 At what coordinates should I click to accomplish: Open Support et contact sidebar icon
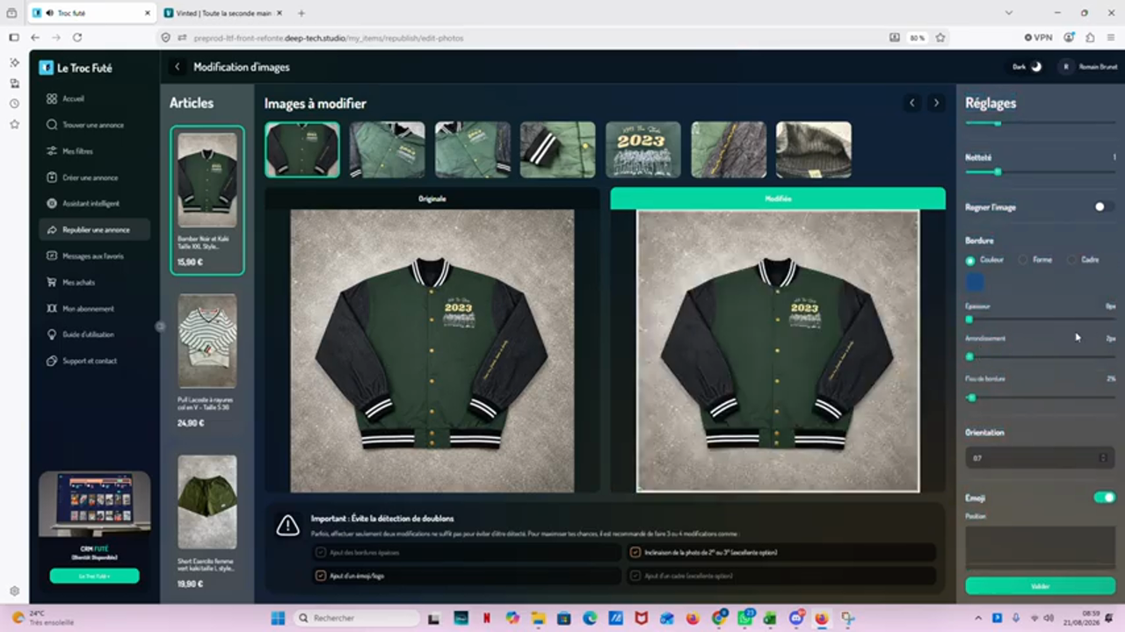[x=52, y=361]
